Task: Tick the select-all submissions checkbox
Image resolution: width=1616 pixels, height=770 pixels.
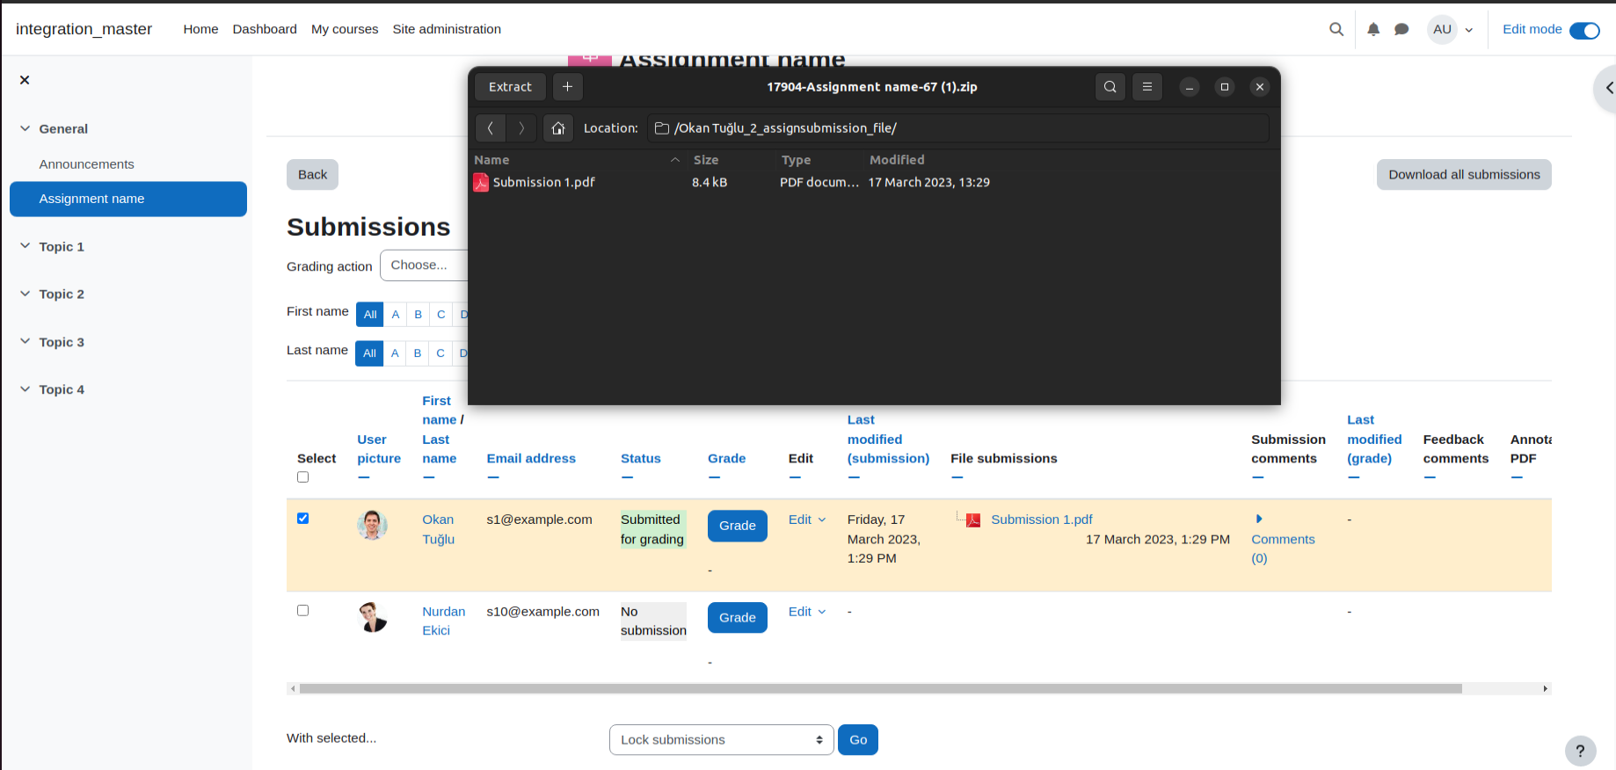Action: [302, 477]
